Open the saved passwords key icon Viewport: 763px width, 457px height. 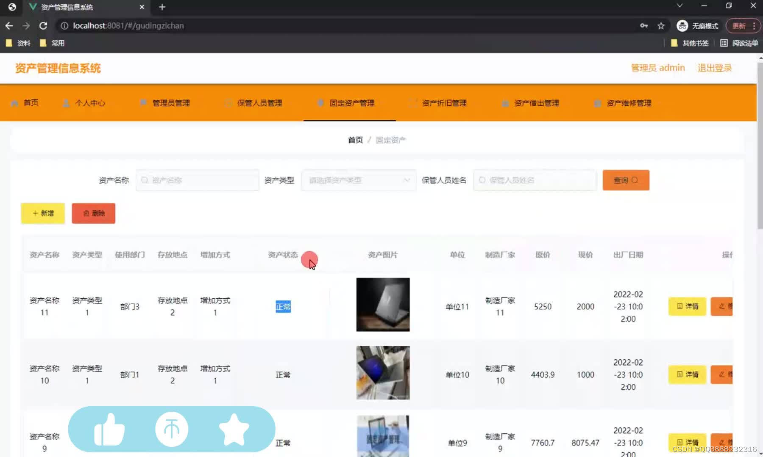tap(644, 26)
